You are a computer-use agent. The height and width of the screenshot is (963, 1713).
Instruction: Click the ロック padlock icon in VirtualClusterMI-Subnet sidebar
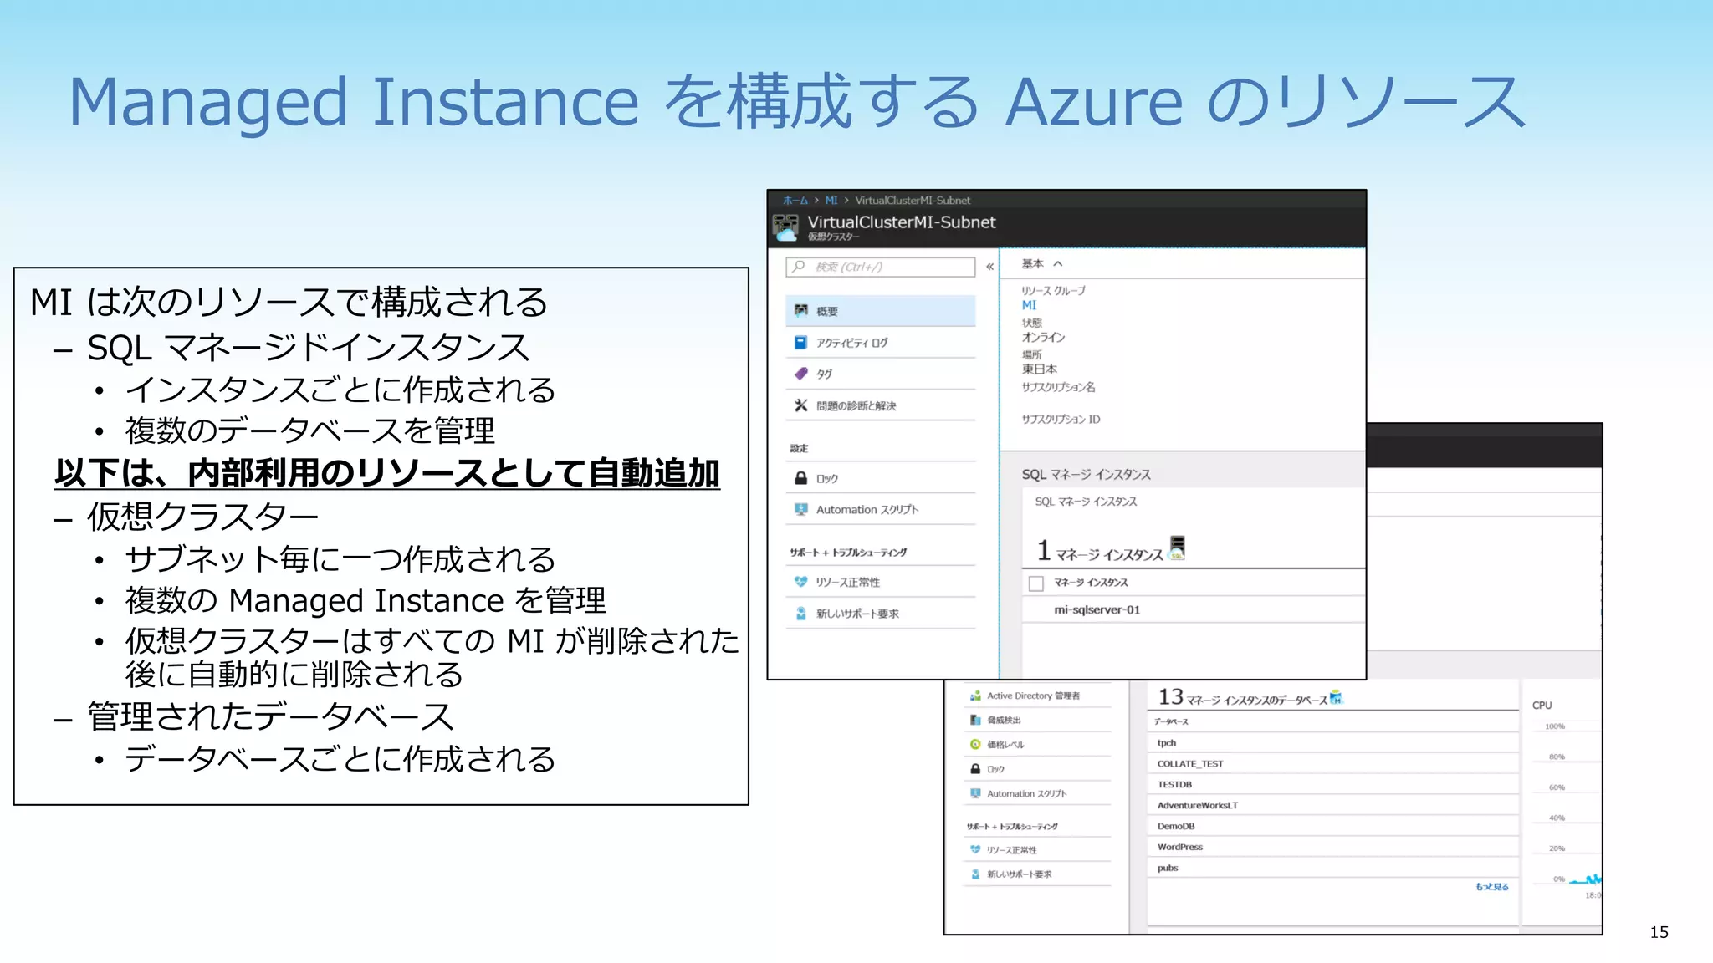click(x=800, y=478)
